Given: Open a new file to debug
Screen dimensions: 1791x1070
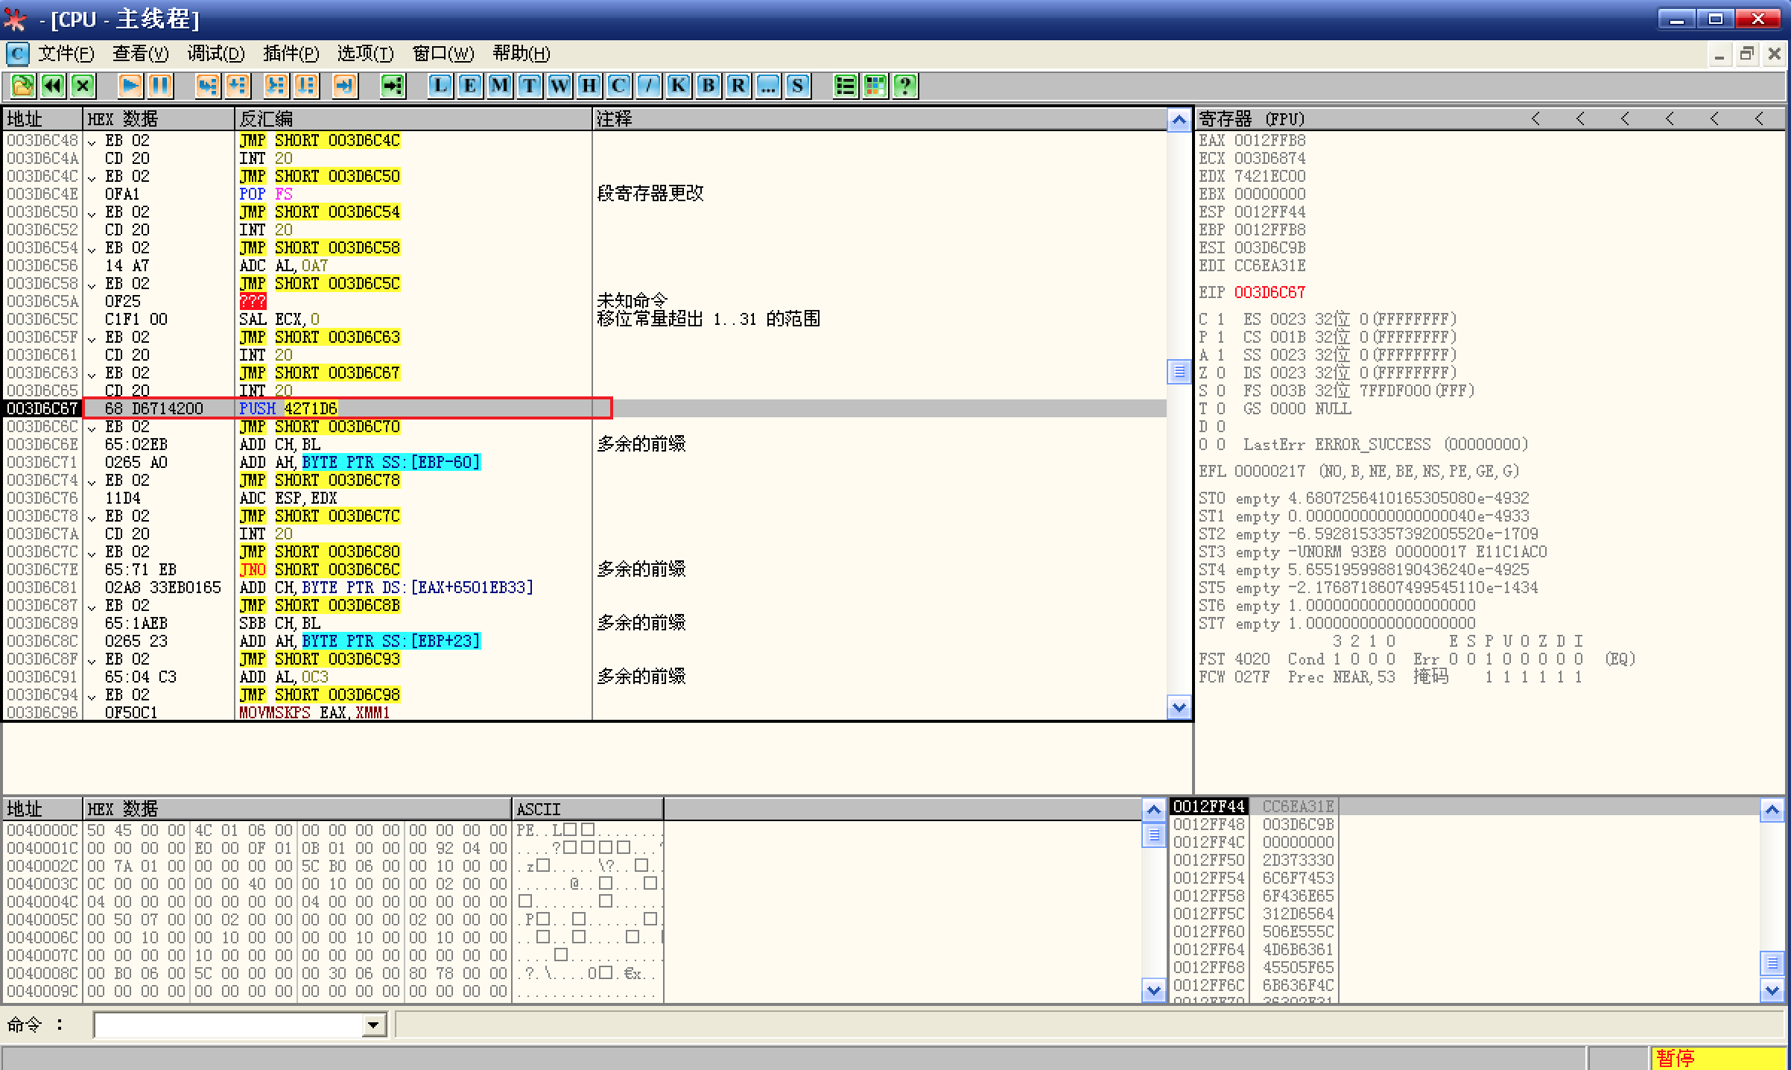Looking at the screenshot, I should tap(22, 86).
